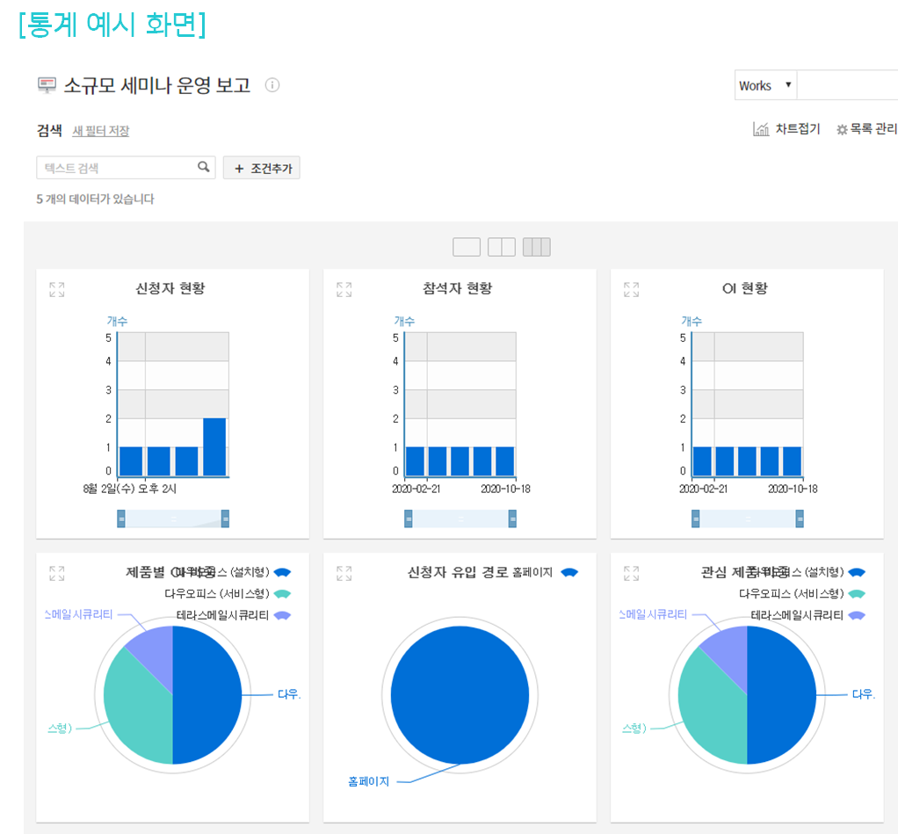Open 목록 관리 list settings
898x834 pixels.
coord(866,129)
